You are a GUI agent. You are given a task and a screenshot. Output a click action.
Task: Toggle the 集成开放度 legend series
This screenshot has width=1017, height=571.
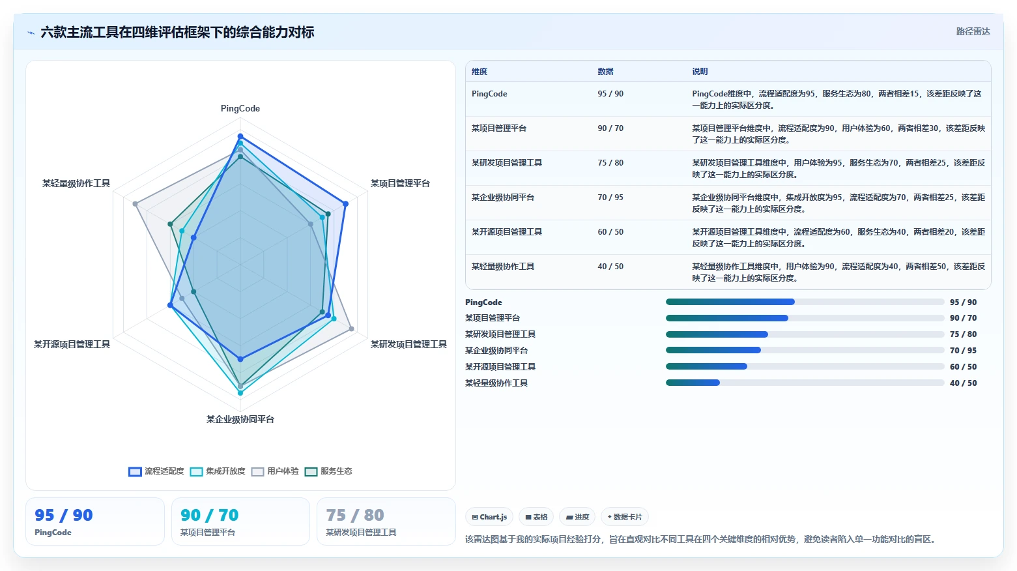click(x=218, y=471)
